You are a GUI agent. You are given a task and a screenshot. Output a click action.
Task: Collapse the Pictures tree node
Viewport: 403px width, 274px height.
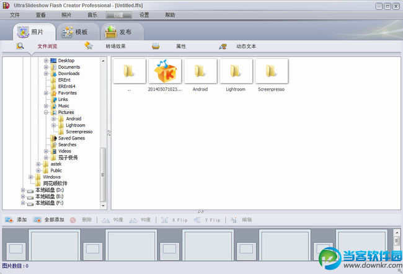click(x=46, y=112)
